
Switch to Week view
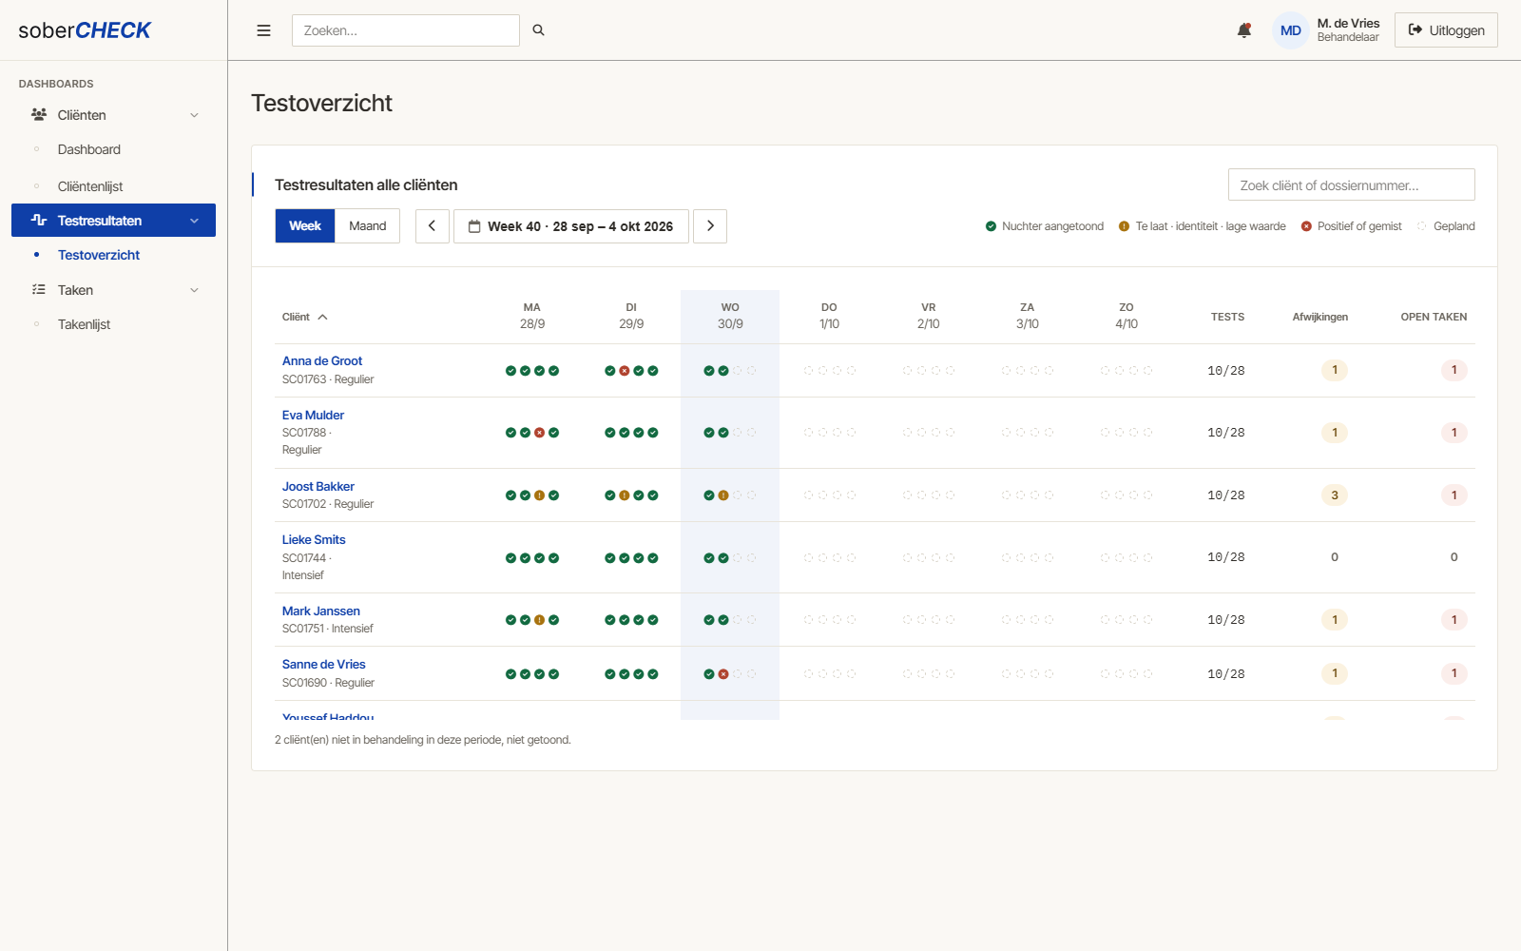point(305,225)
